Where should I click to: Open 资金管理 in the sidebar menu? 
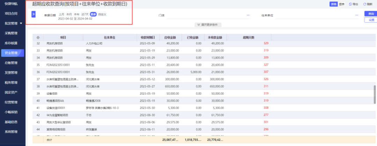(x=13, y=53)
